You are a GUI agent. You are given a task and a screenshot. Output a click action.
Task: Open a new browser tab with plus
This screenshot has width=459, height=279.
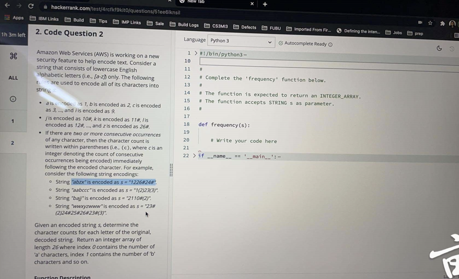[265, 4]
